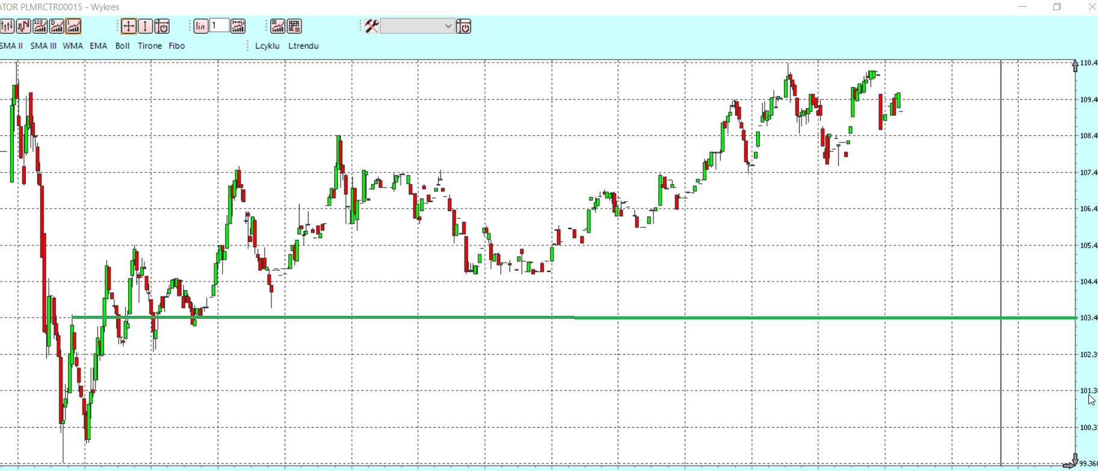Viewport: 1098px width, 471px height.
Task: Apply the Tirone levels indicator
Action: 150,46
